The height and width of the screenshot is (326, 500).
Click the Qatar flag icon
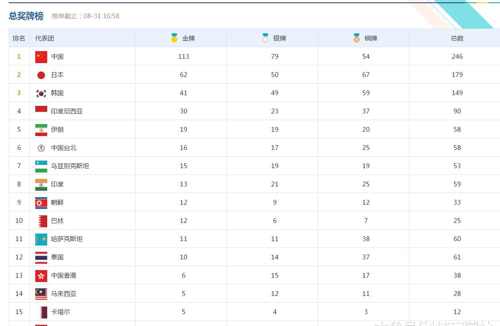coord(41,312)
